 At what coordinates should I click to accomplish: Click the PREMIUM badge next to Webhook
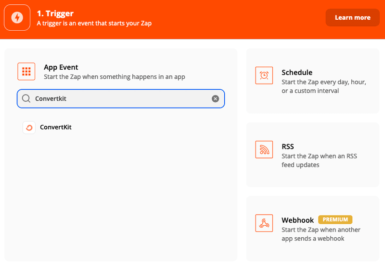pos(335,219)
